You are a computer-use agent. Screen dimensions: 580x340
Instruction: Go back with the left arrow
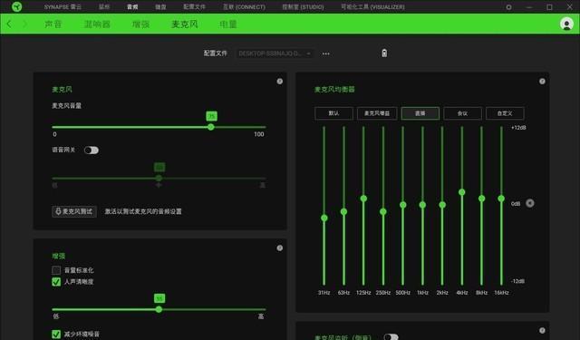[x=9, y=24]
